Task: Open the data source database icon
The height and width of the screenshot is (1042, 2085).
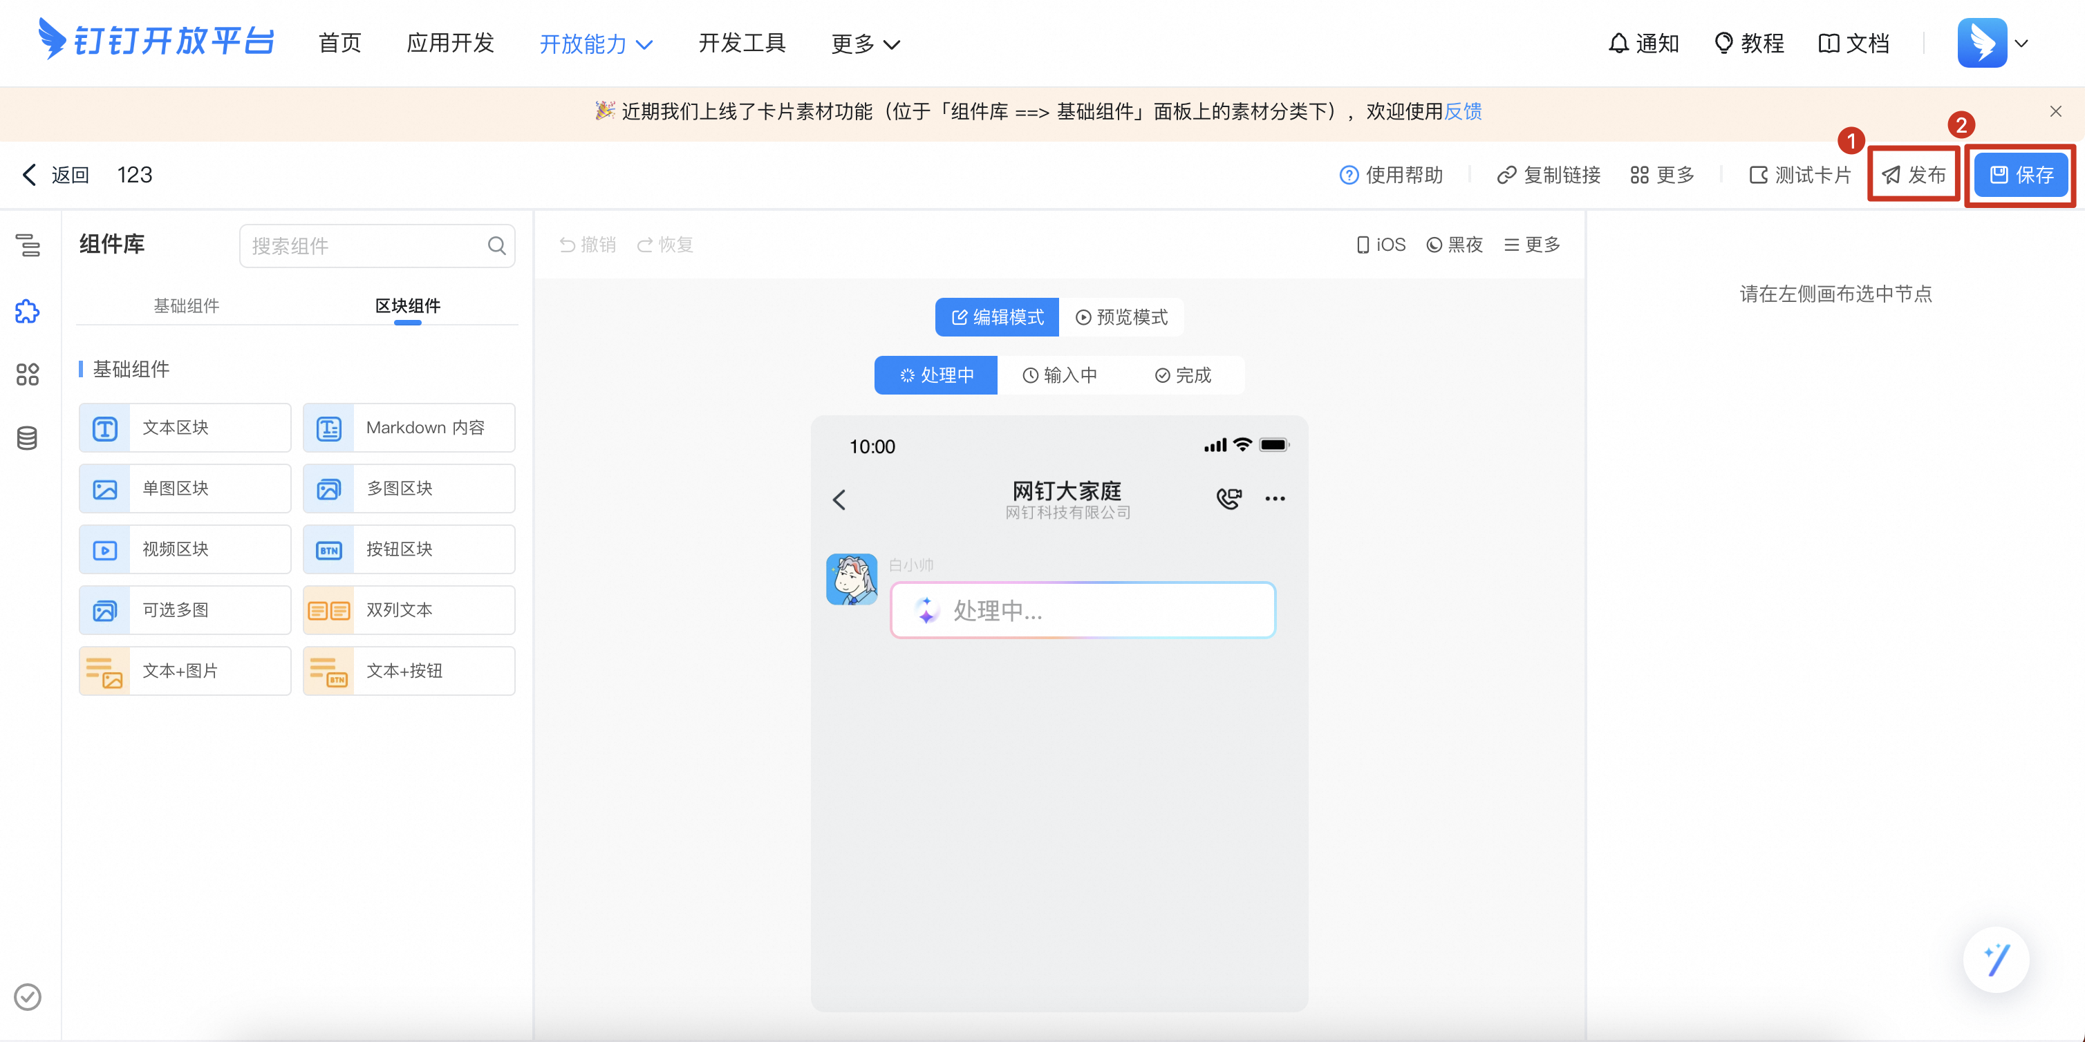Action: (x=28, y=439)
